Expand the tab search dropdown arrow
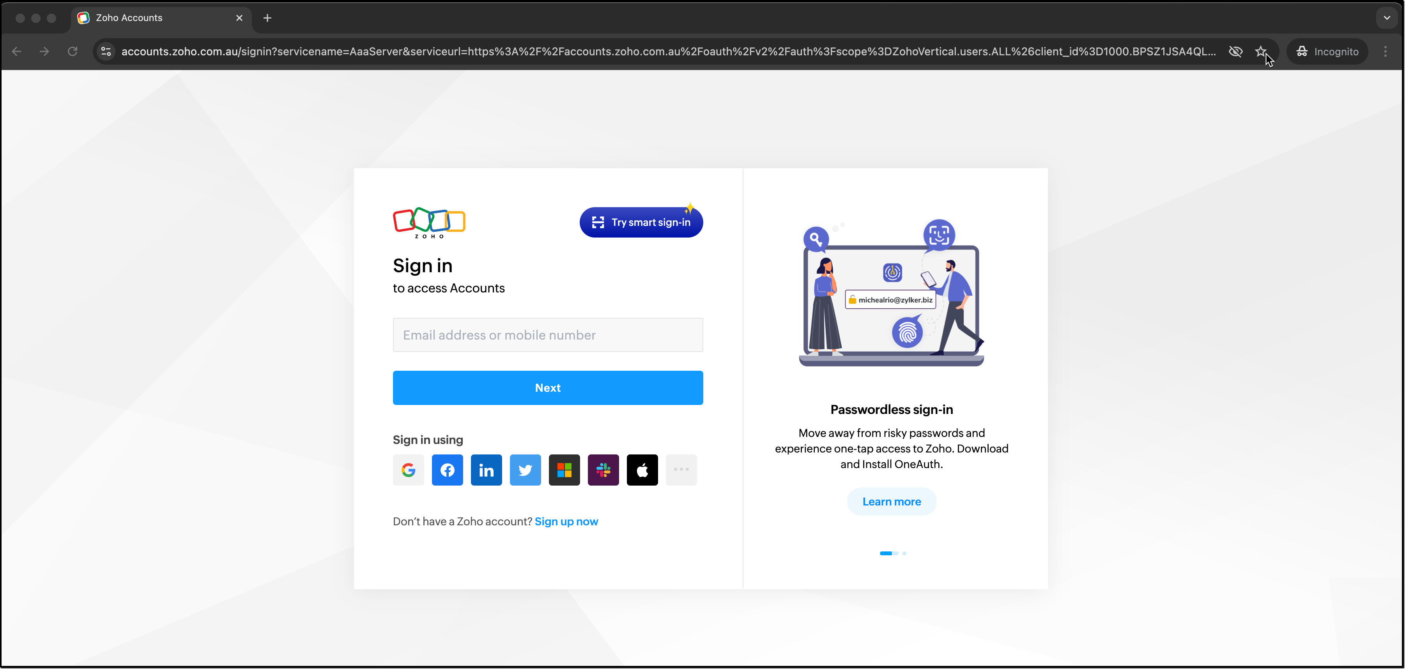 coord(1386,18)
